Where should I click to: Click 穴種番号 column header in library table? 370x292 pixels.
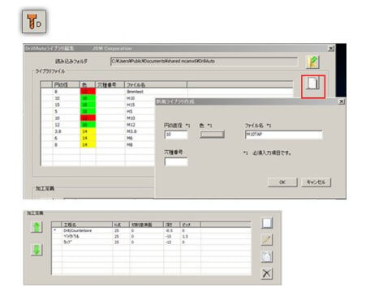[x=110, y=85]
